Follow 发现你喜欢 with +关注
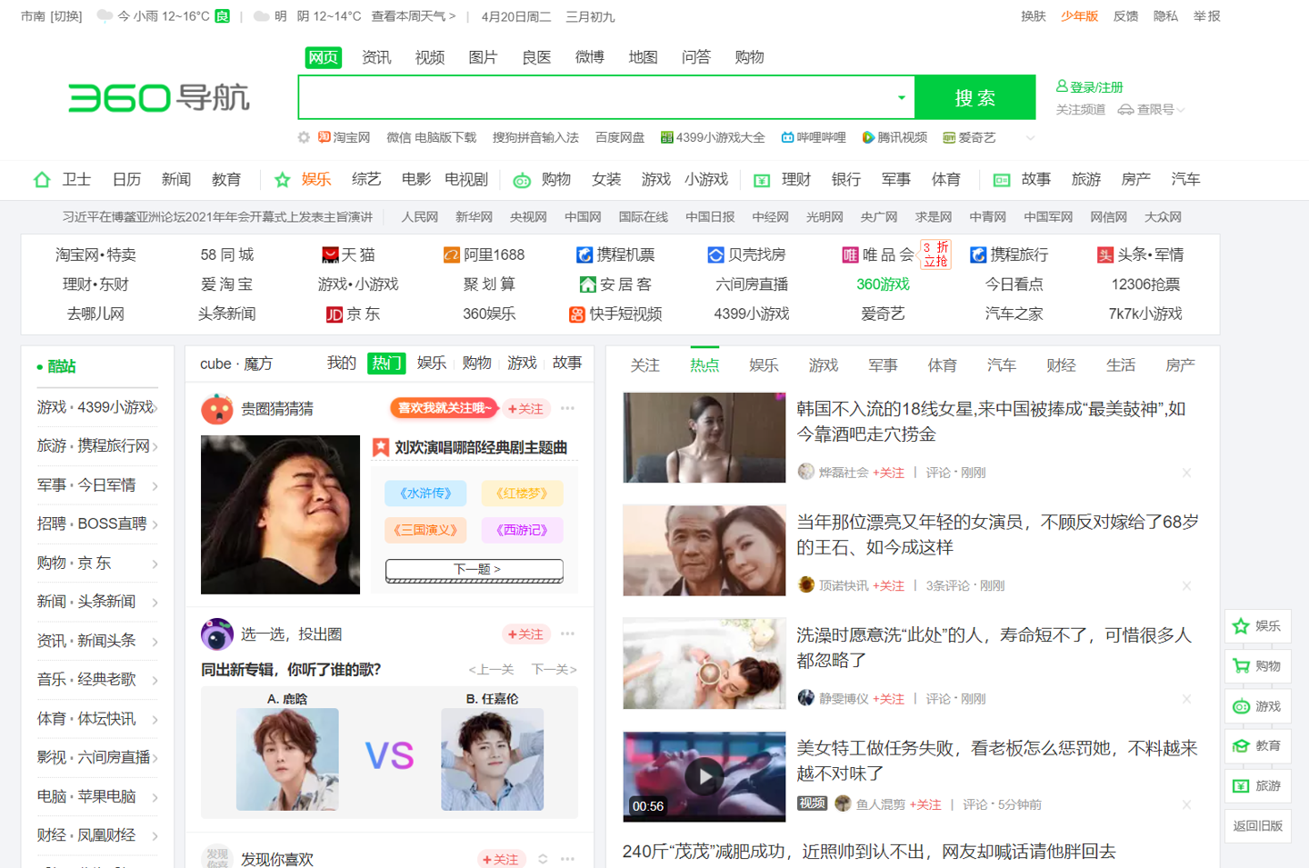Screen dimensions: 1309x868 point(502,860)
